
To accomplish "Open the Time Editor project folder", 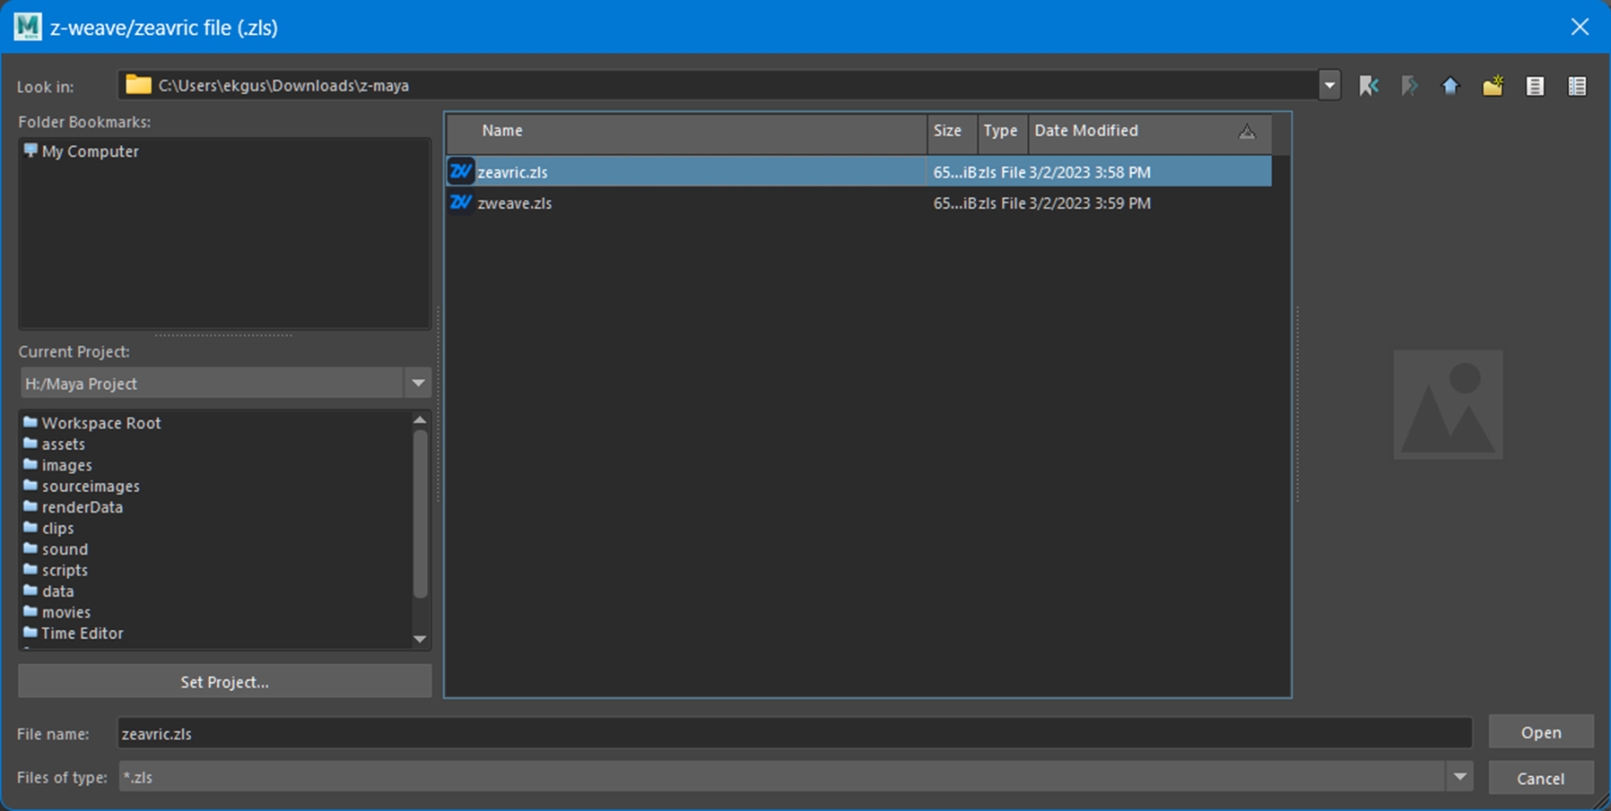I will tap(74, 634).
